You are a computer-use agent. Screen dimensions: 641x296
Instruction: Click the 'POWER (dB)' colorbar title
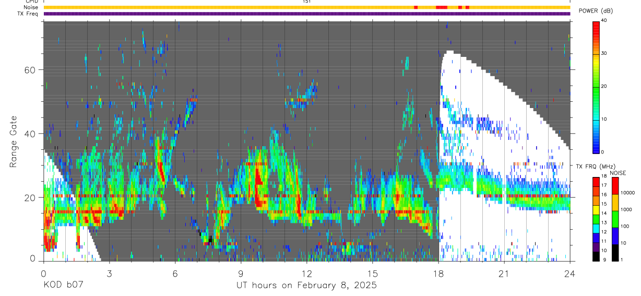click(x=596, y=11)
